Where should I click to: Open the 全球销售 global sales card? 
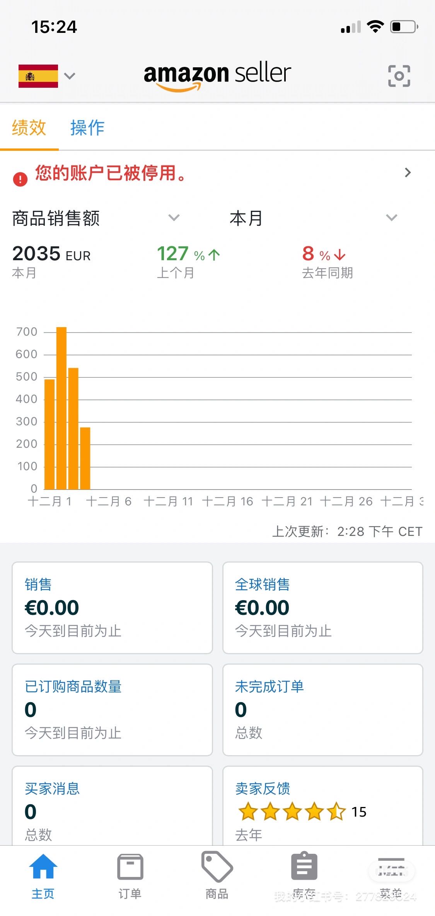322,607
